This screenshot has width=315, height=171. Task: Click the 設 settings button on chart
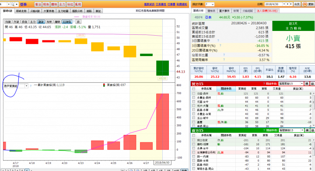tap(78, 22)
